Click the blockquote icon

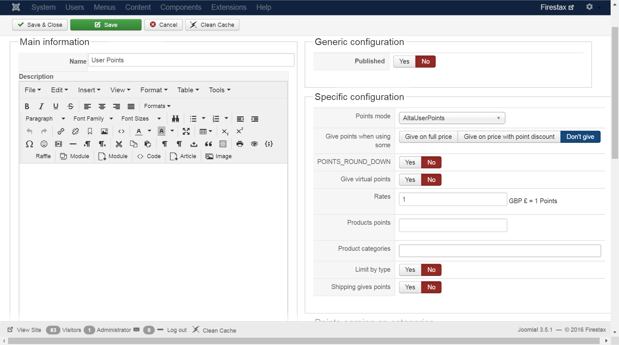[208, 144]
